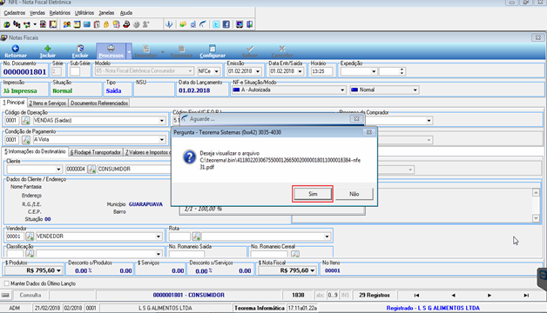
Task: Switch to Documentos Referenciados tab
Action: [x=99, y=103]
